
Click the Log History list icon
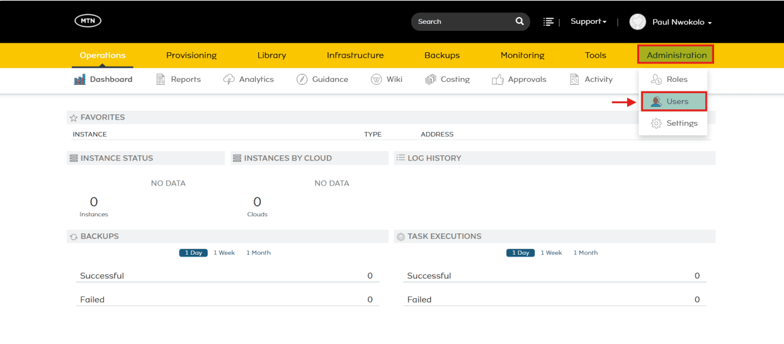(401, 158)
